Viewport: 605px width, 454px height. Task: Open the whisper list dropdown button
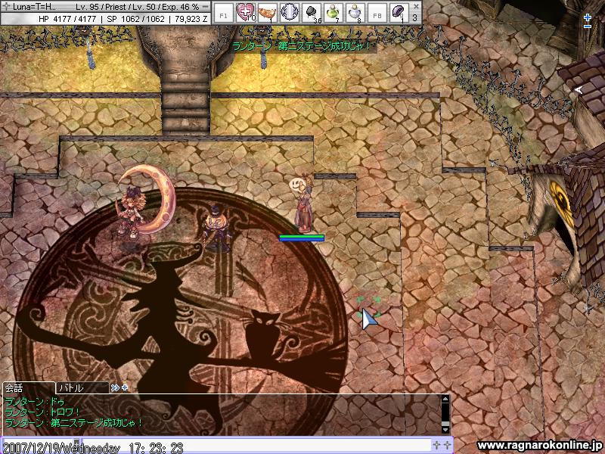(x=77, y=443)
